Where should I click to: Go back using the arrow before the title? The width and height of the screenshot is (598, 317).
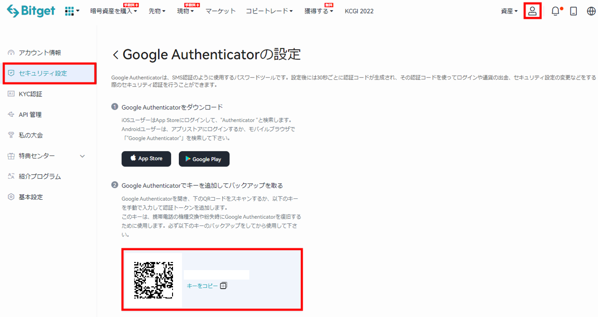115,55
